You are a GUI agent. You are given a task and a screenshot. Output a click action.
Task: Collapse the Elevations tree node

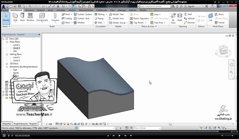click(x=7, y=67)
